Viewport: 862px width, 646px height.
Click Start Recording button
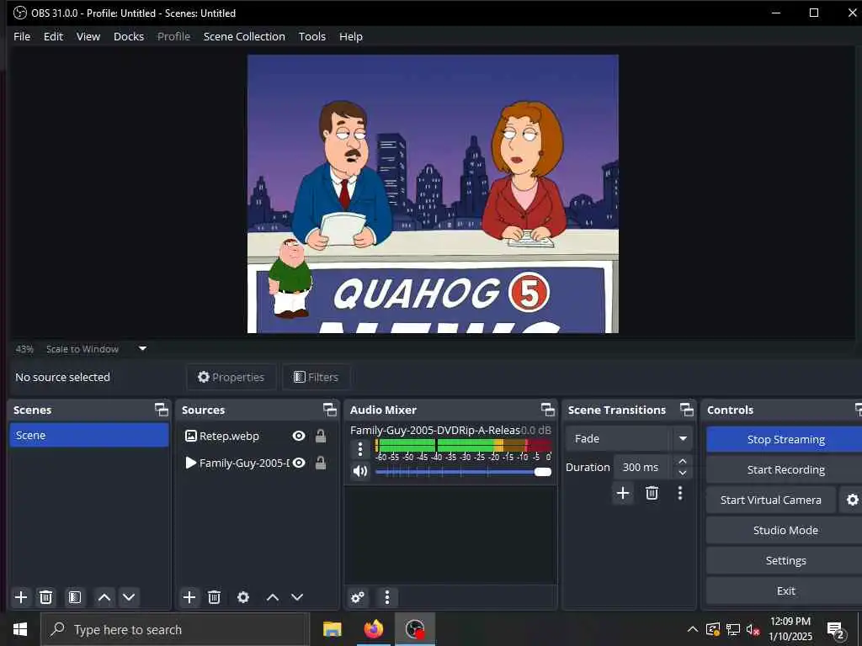(x=785, y=469)
